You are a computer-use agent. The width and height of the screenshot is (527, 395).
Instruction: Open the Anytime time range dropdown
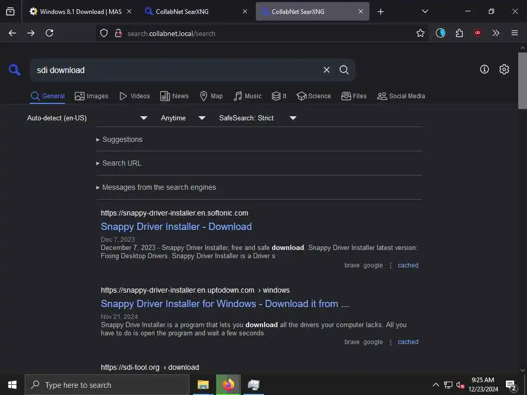coord(183,118)
